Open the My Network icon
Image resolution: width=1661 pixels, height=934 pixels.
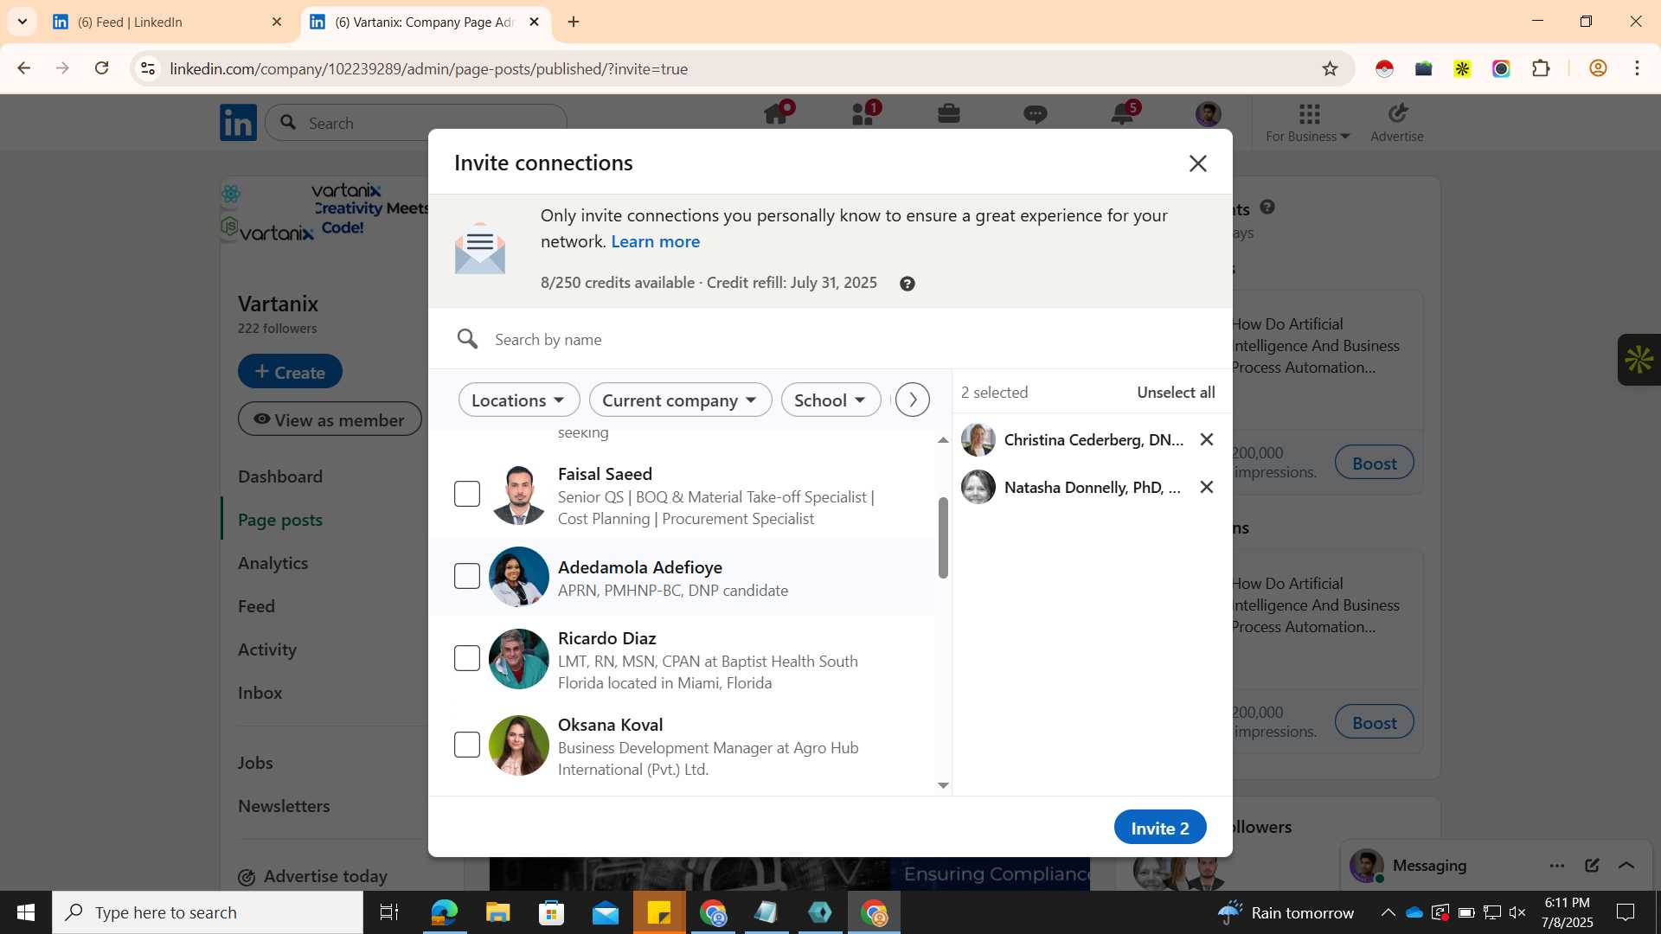[863, 114]
